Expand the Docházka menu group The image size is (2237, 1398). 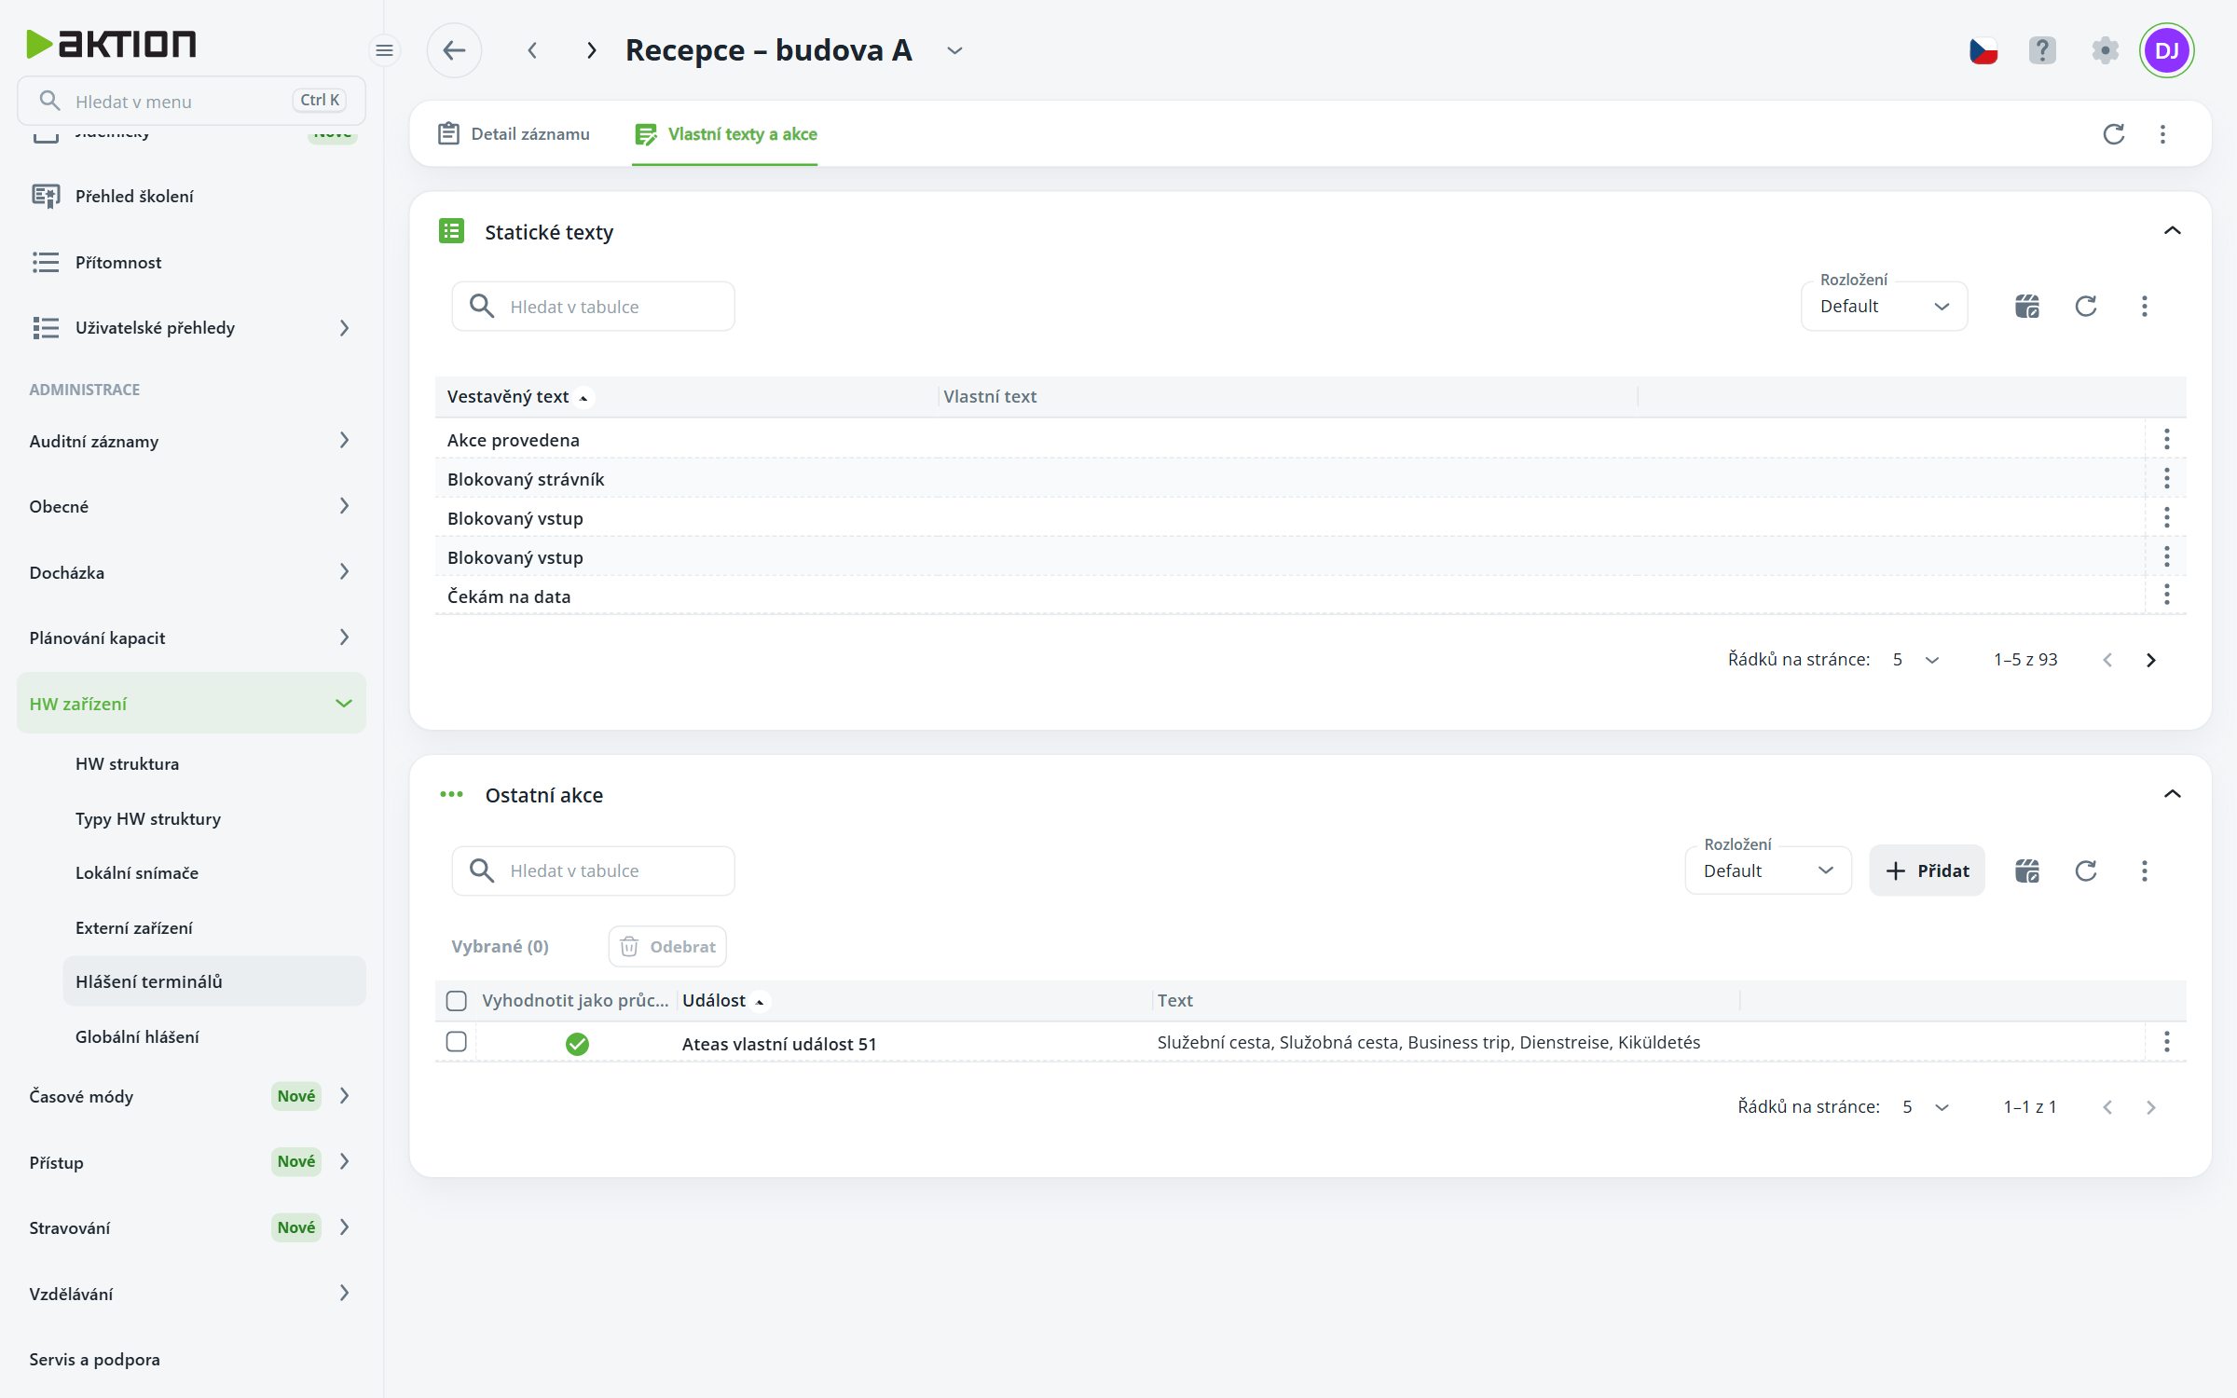tap(191, 572)
